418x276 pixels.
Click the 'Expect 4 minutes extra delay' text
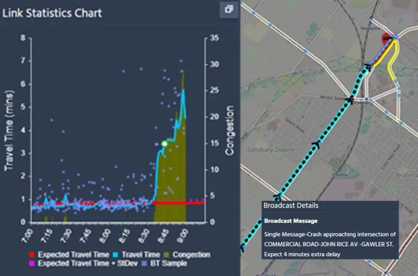click(x=302, y=255)
